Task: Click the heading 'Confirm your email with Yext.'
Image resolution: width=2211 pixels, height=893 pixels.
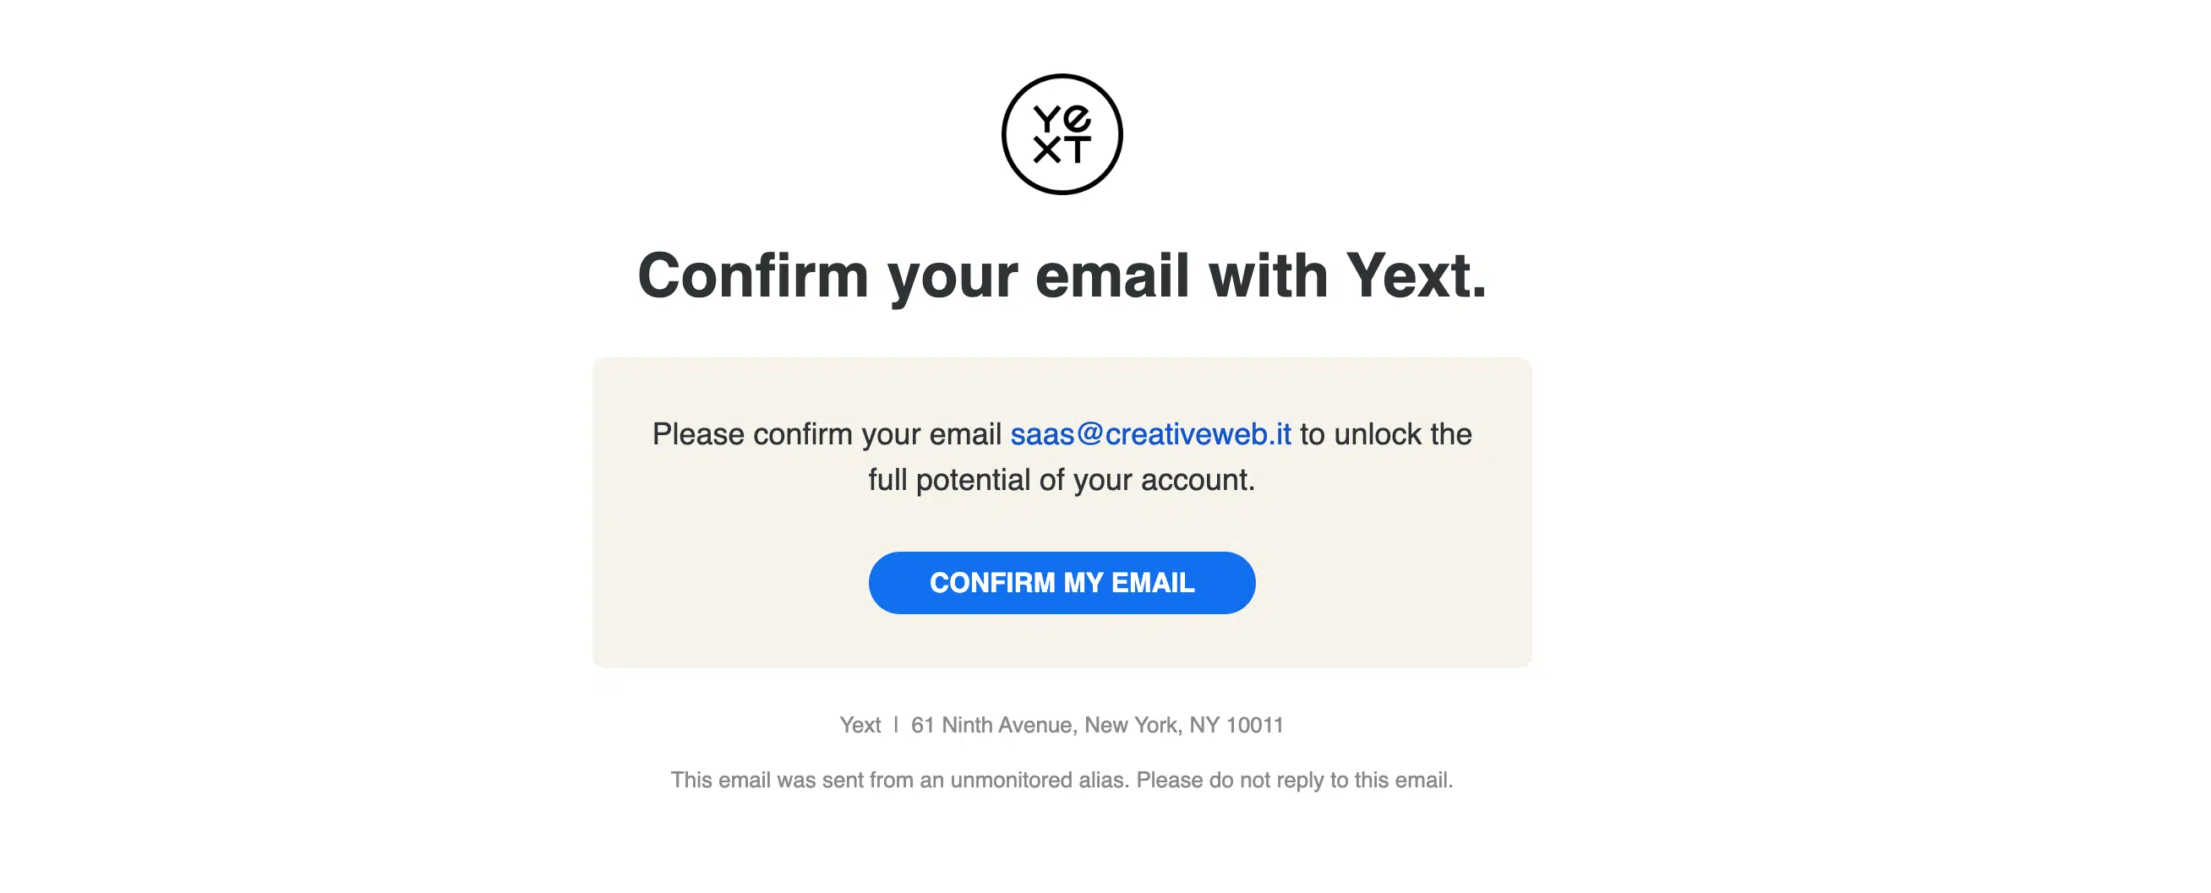Action: [1062, 276]
